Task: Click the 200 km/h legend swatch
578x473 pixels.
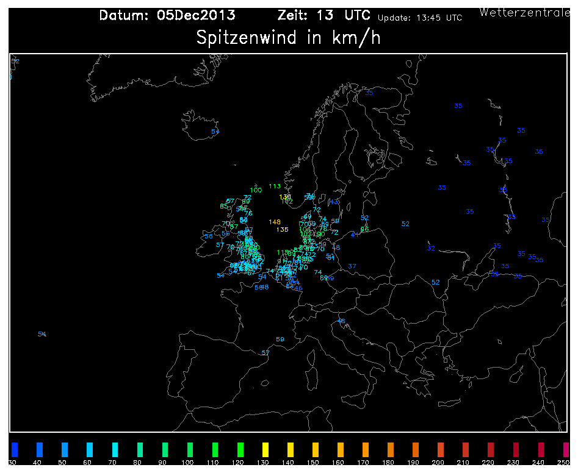Action: [441, 449]
